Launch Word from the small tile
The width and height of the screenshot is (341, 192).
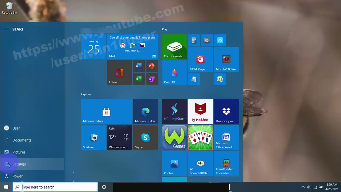click(x=139, y=66)
